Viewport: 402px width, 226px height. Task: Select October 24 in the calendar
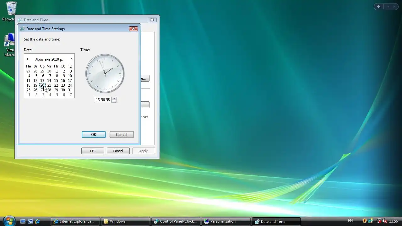click(70, 85)
